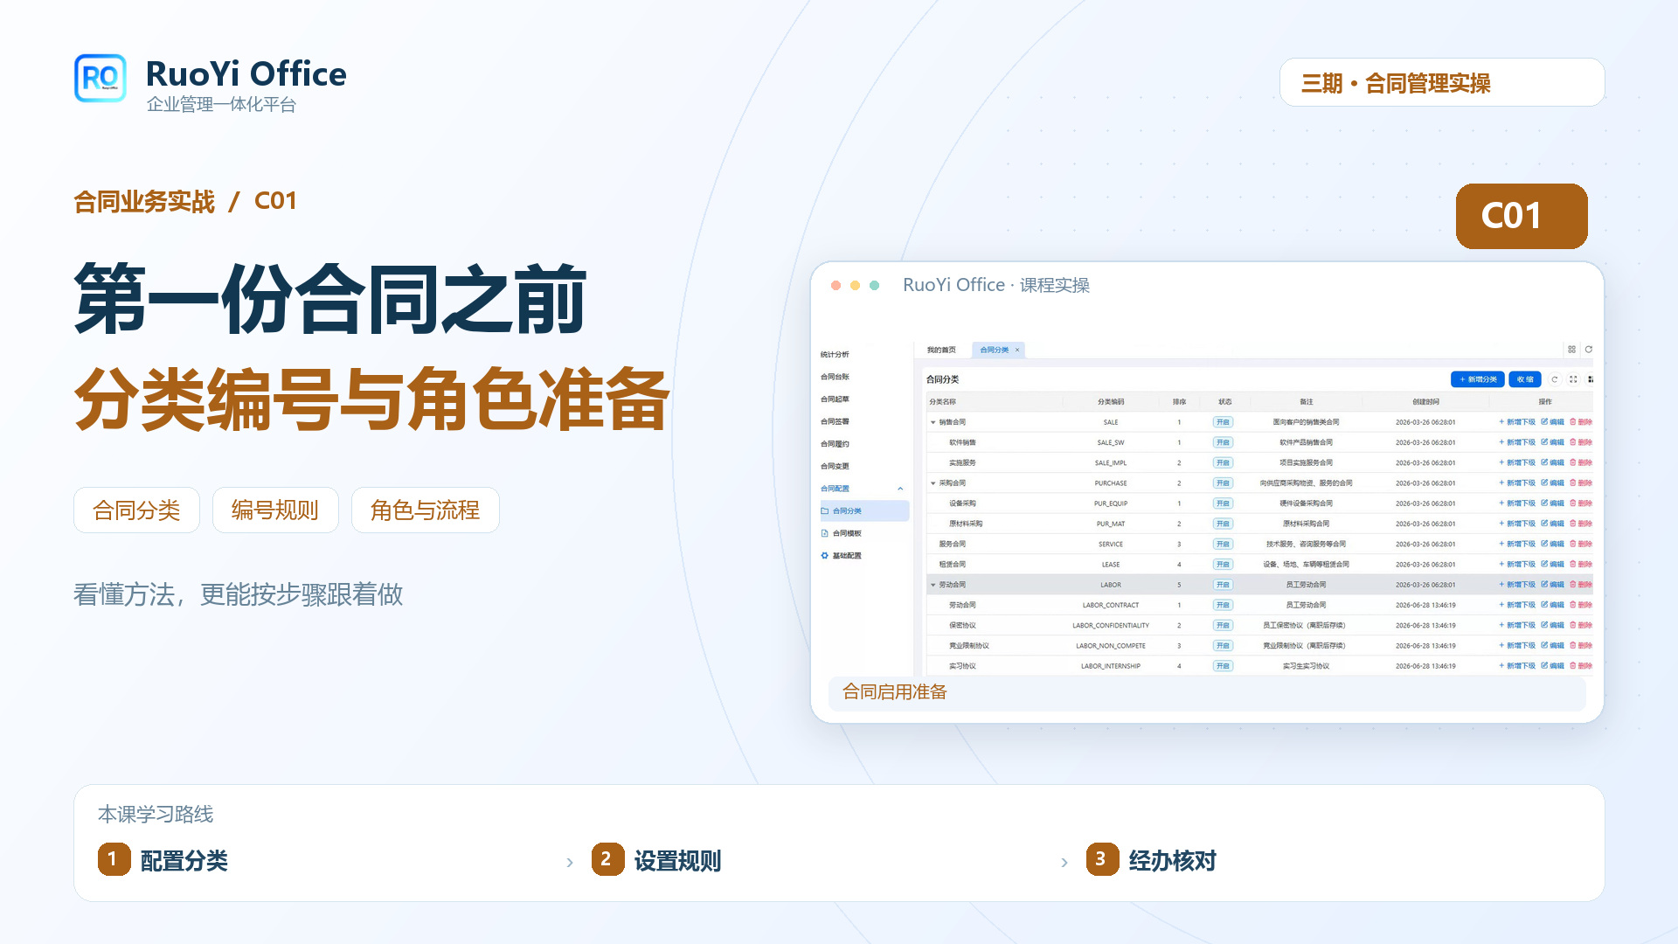
Task: Click the RuoYi Office RO logo
Action: click(x=101, y=79)
